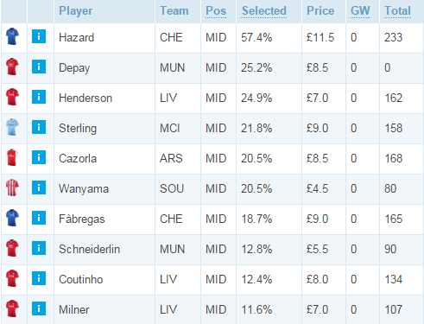This screenshot has height=324, width=424.
Task: Click Wanyama's striped Southampton shirt
Action: click(x=12, y=187)
